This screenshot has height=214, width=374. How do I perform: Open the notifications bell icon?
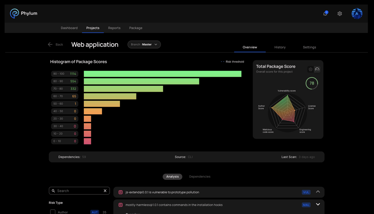325,14
